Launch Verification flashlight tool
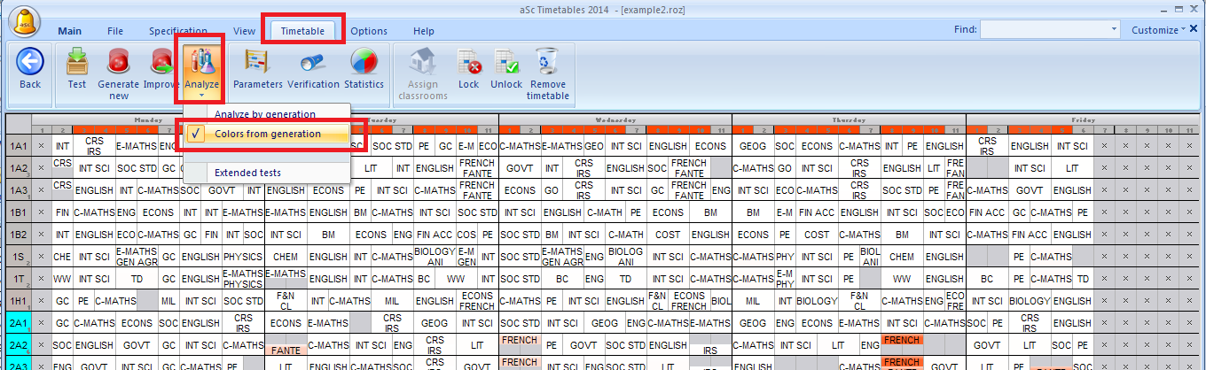The width and height of the screenshot is (1206, 370). [312, 62]
